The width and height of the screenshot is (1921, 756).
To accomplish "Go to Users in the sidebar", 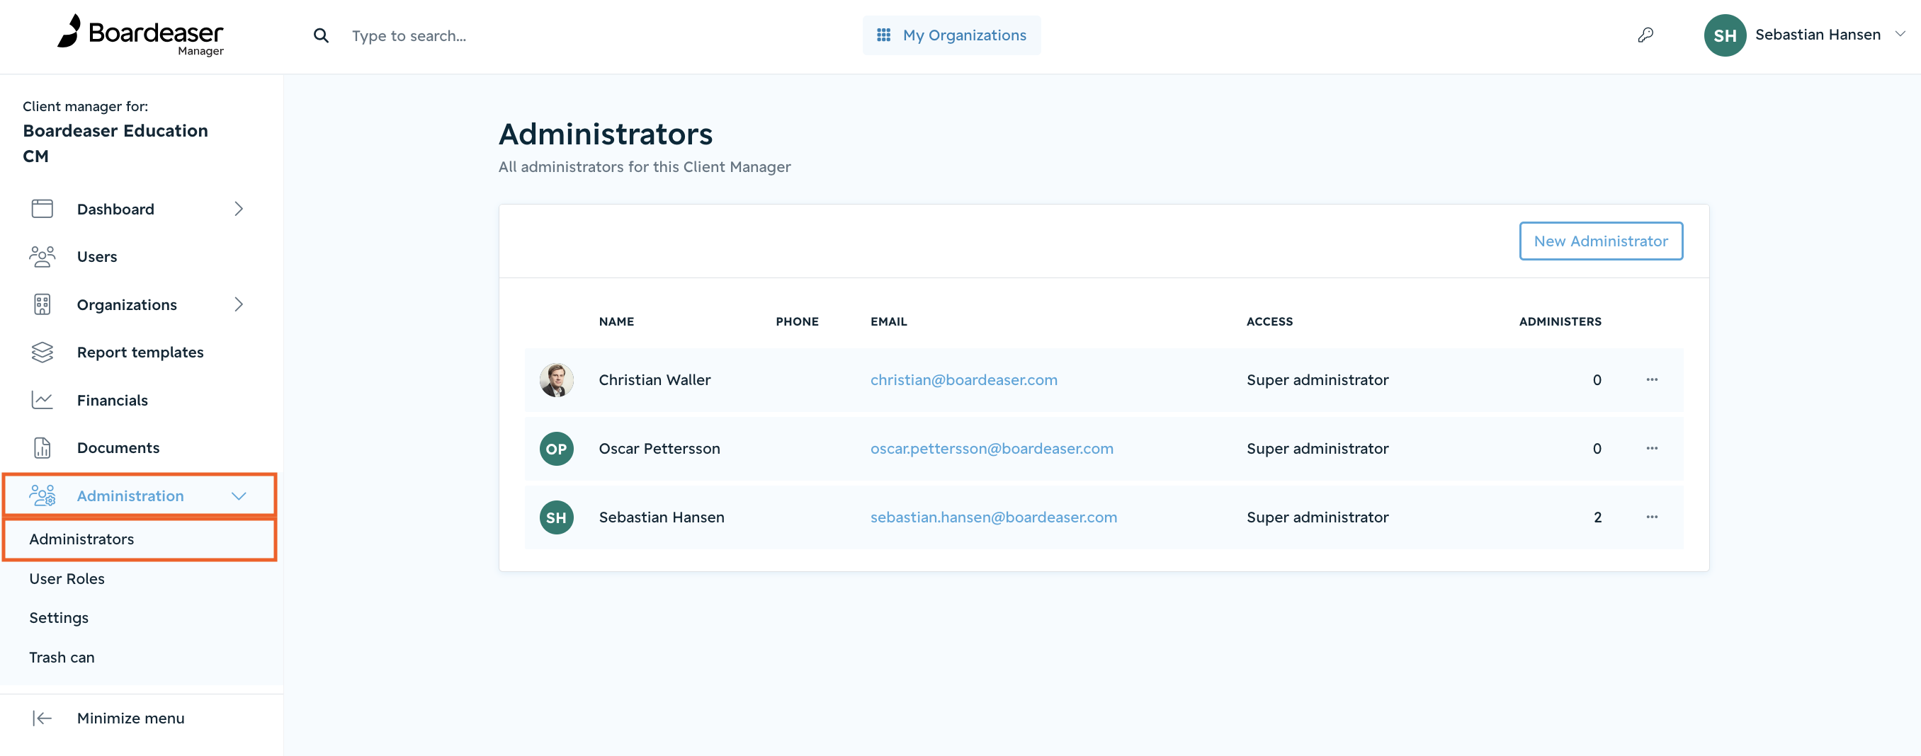I will 97,256.
